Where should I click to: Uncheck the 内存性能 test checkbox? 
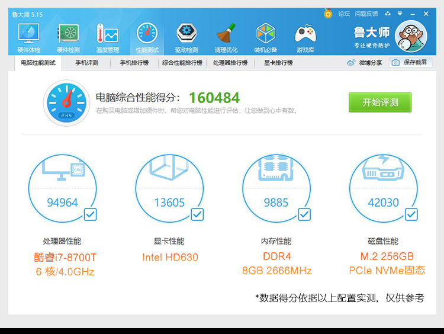pyautogui.click(x=304, y=214)
